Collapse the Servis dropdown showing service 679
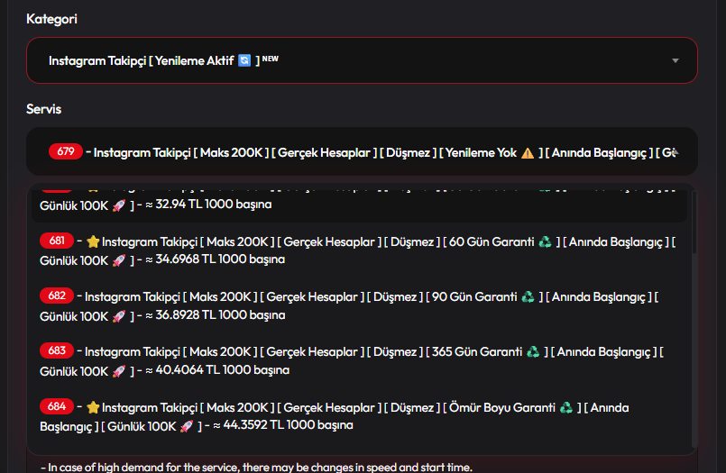The width and height of the screenshot is (726, 473). click(361, 151)
